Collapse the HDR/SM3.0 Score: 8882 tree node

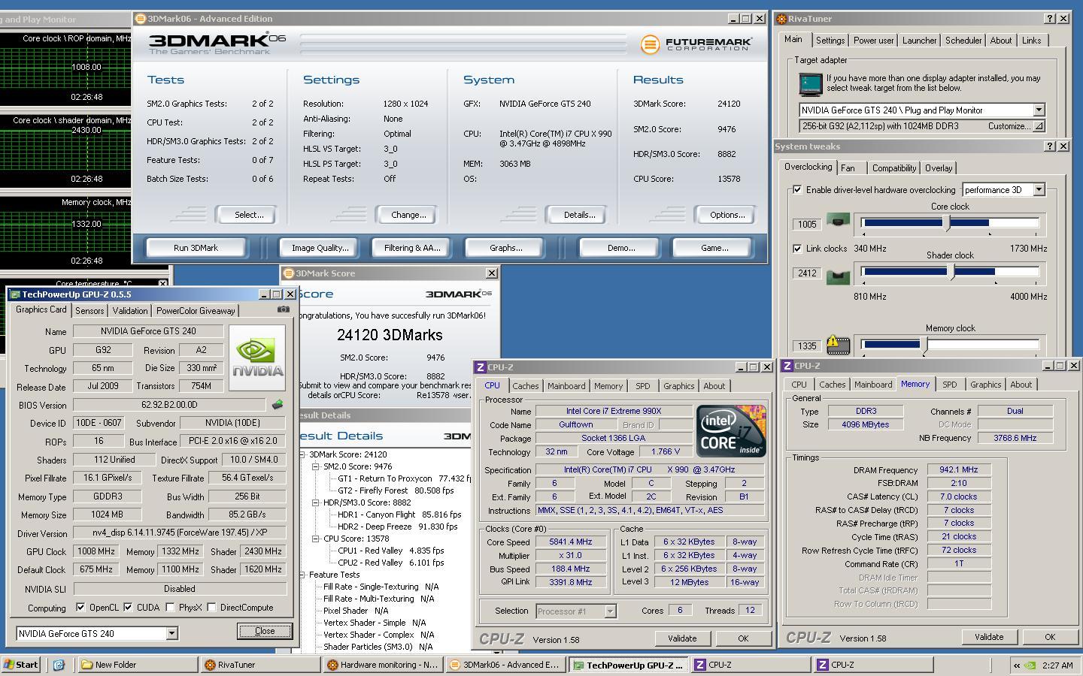click(x=317, y=502)
